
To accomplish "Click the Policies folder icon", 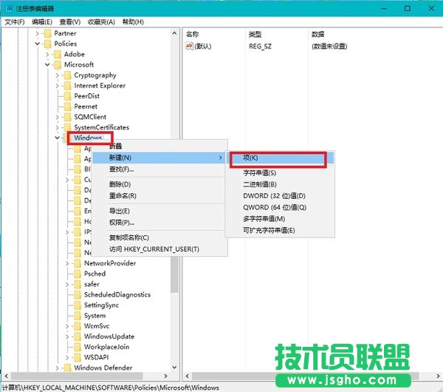I will (x=48, y=44).
